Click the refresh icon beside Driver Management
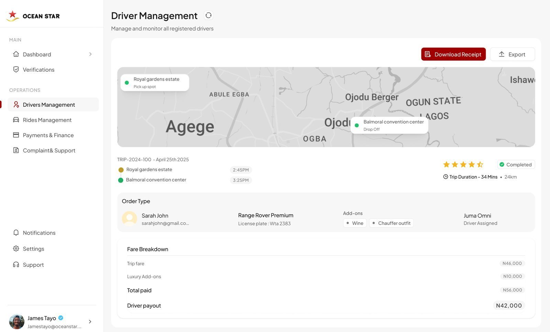The height and width of the screenshot is (332, 550). pyautogui.click(x=208, y=15)
